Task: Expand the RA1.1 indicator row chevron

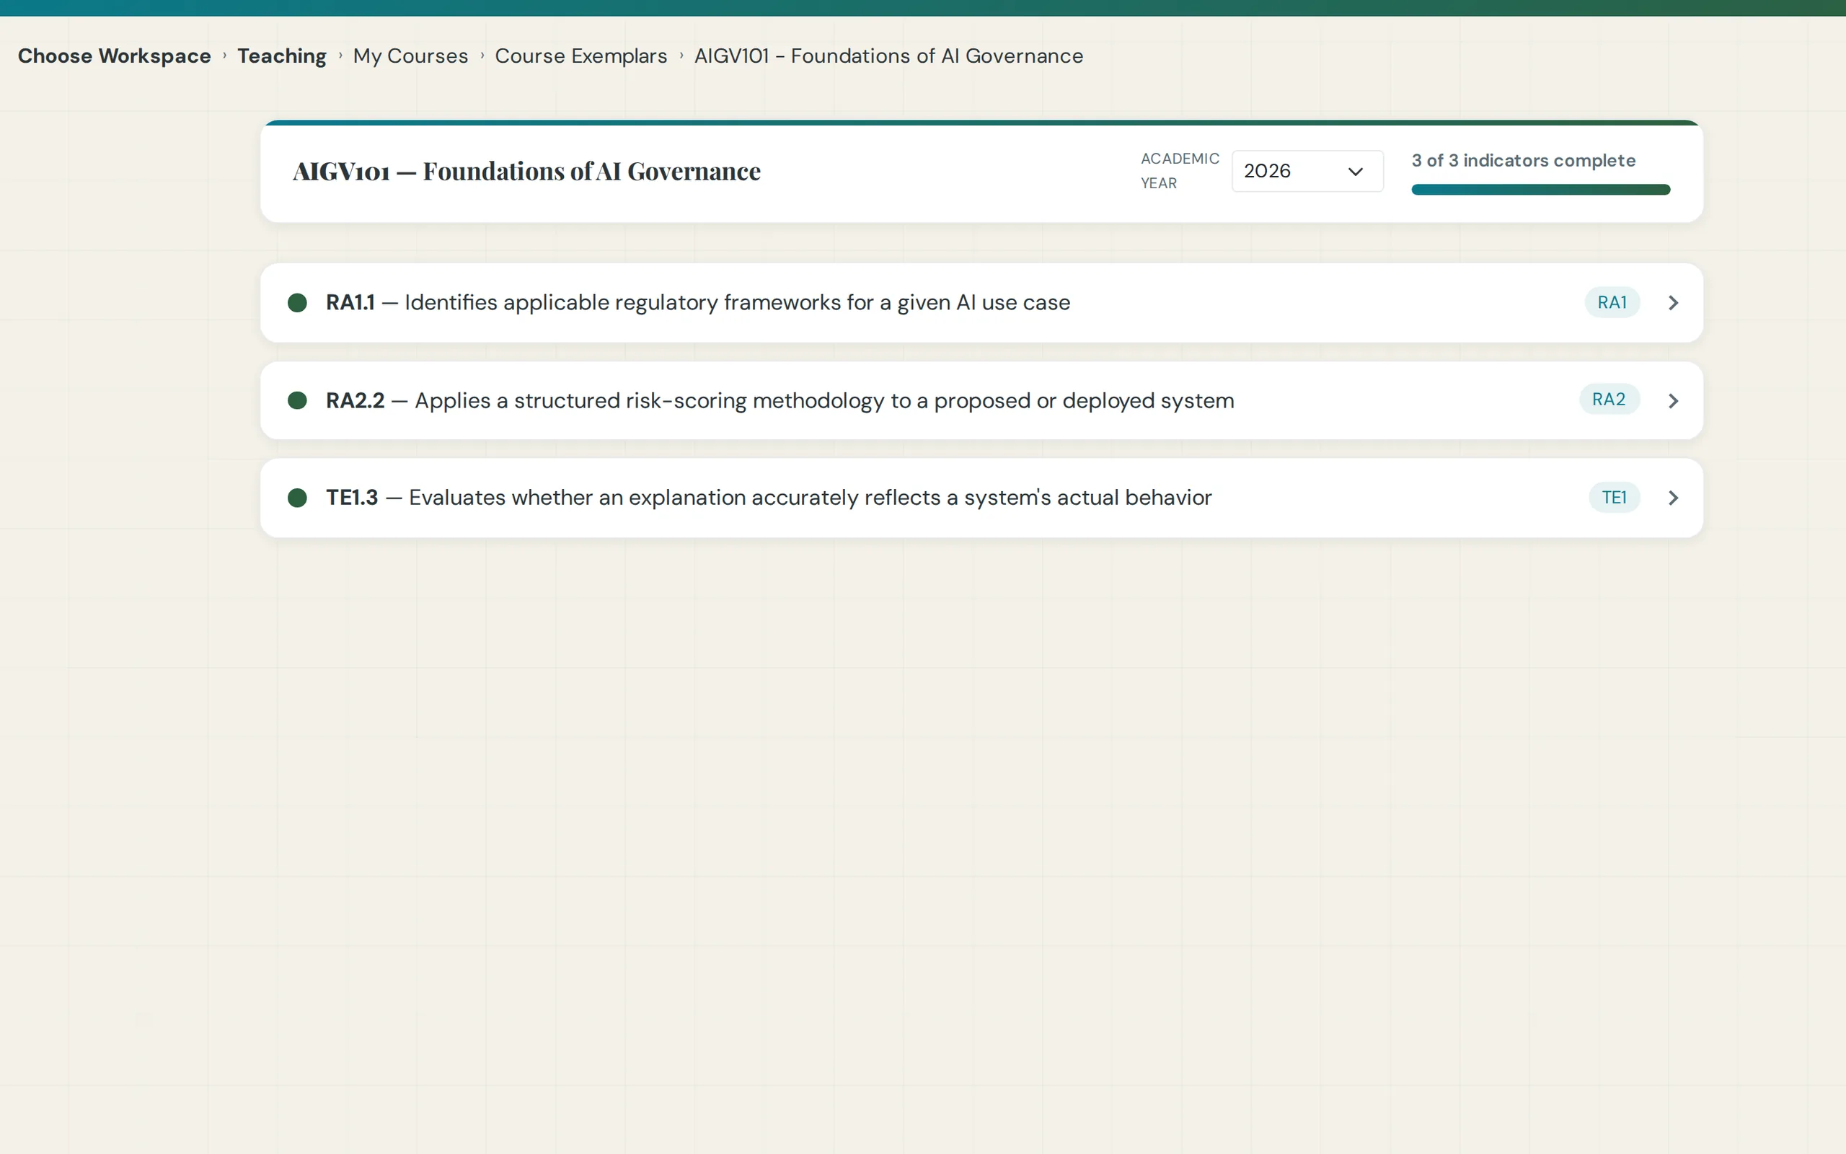Action: click(x=1673, y=303)
